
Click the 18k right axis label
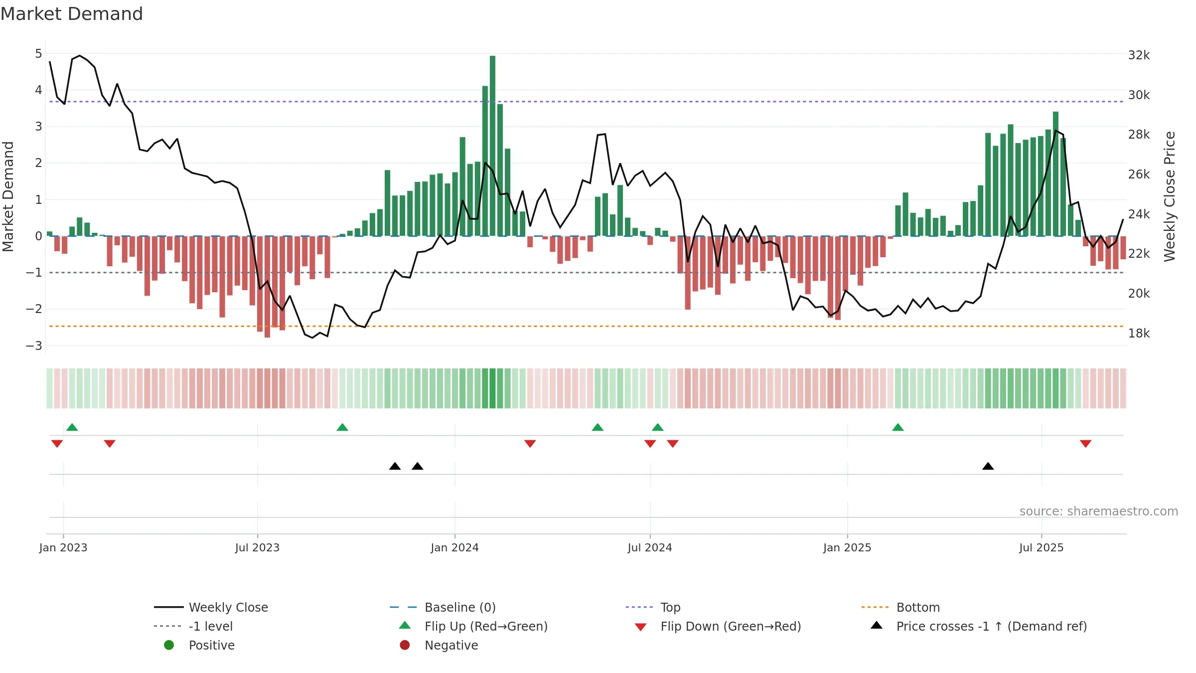click(x=1139, y=334)
